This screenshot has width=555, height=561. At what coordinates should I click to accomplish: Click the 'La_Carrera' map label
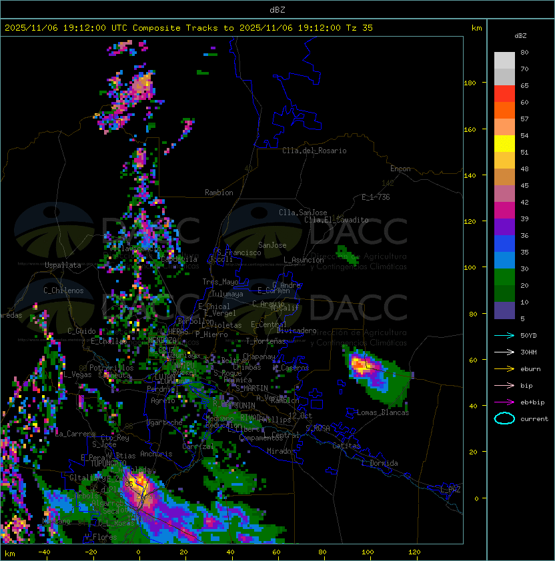75,434
